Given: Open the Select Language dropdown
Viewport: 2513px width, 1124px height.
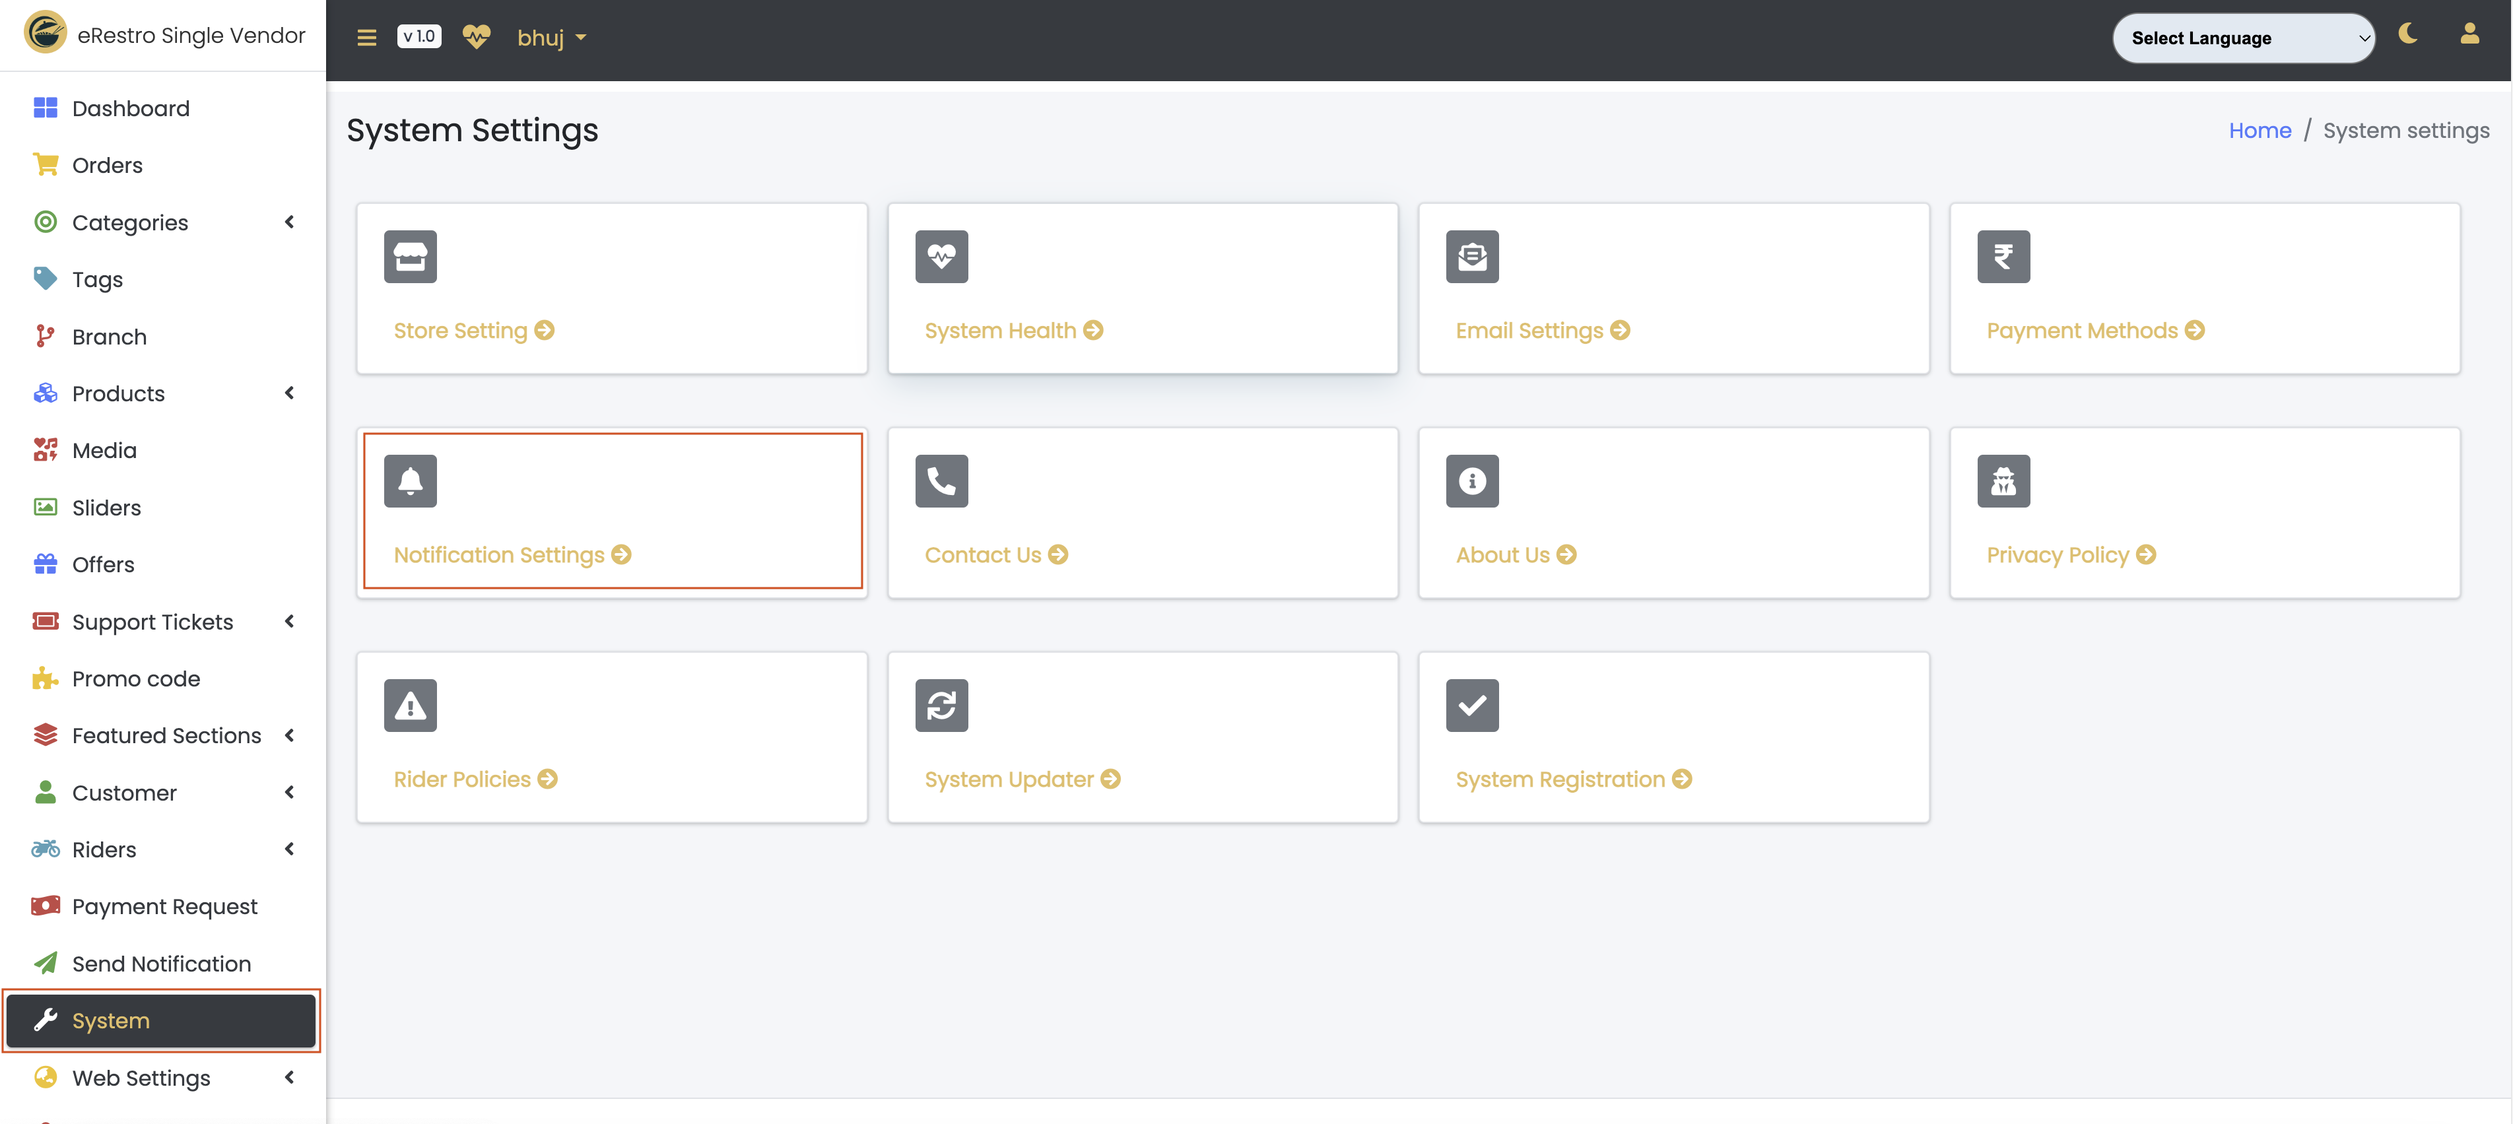Looking at the screenshot, I should [x=2243, y=38].
